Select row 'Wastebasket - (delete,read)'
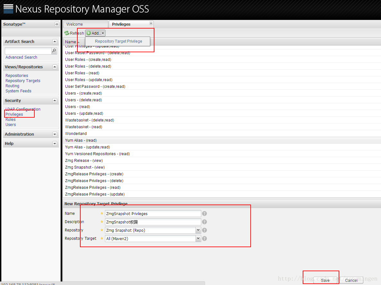 222,120
